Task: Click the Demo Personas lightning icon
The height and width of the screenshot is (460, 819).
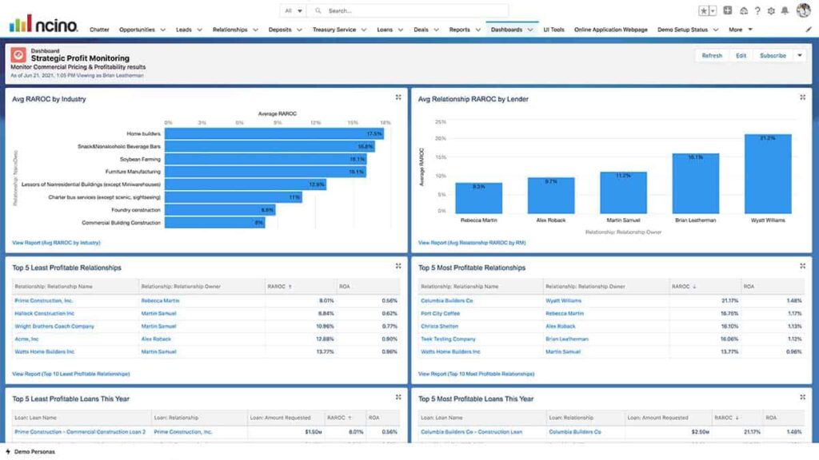Action: [x=8, y=452]
